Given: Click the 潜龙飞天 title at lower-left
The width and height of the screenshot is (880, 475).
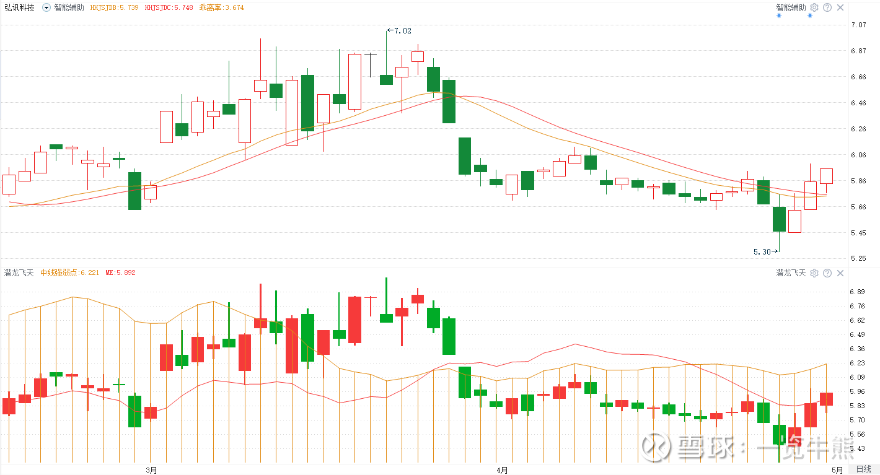Looking at the screenshot, I should [19, 272].
